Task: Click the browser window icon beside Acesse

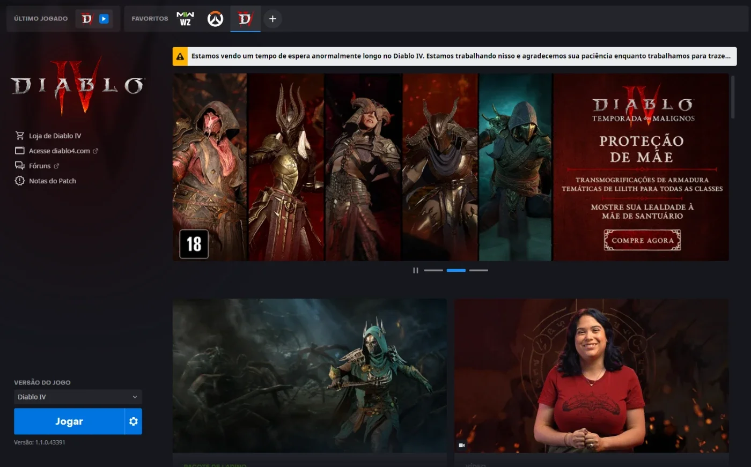Action: [x=20, y=151]
